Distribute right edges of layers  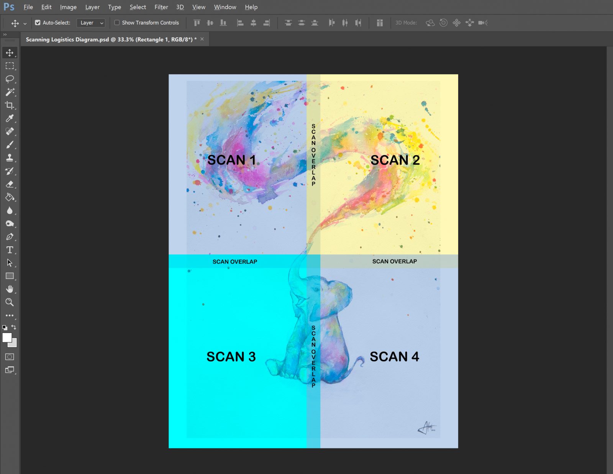coord(358,23)
